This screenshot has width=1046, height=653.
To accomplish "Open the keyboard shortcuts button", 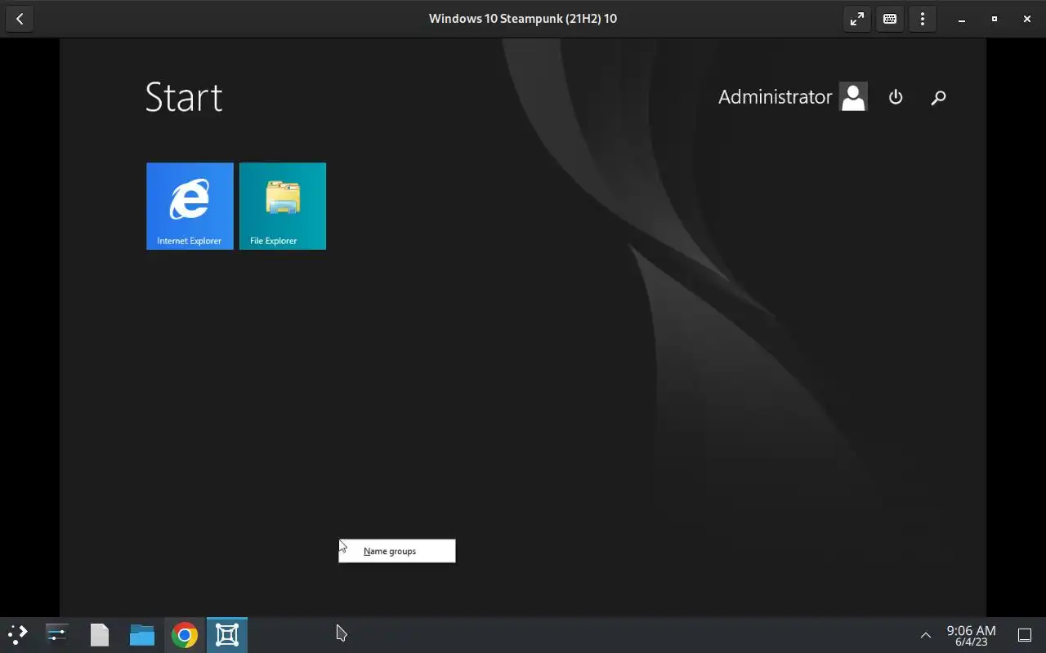I will click(890, 19).
